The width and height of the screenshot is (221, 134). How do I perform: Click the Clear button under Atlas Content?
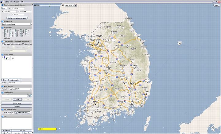coord(5,80)
